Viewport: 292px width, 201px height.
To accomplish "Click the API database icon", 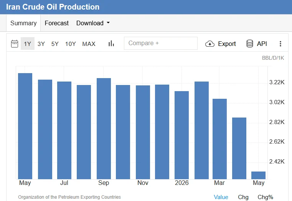I will pyautogui.click(x=250, y=44).
